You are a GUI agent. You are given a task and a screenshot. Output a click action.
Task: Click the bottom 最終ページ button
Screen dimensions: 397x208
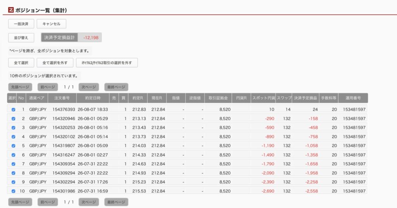click(116, 202)
